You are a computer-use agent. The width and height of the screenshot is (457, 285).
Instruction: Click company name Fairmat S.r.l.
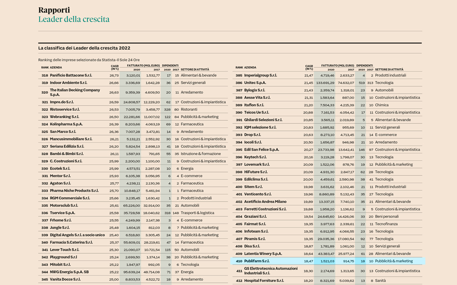255,224
